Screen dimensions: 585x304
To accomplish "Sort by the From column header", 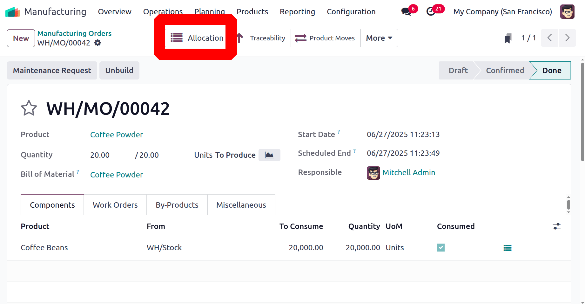I will [x=156, y=226].
